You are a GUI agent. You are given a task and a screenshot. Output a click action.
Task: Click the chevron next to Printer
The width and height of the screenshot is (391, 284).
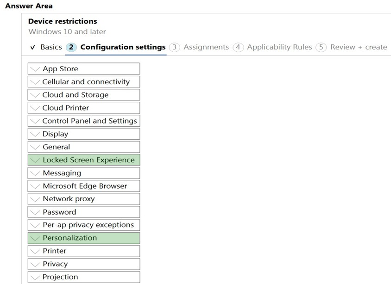(35, 251)
